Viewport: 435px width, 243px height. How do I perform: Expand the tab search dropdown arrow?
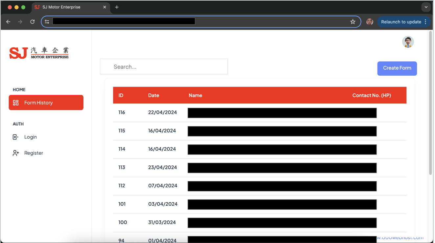pos(426,7)
